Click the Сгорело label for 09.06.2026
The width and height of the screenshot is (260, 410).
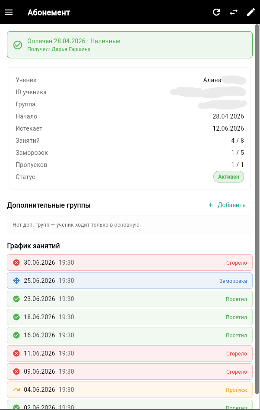coord(237,372)
